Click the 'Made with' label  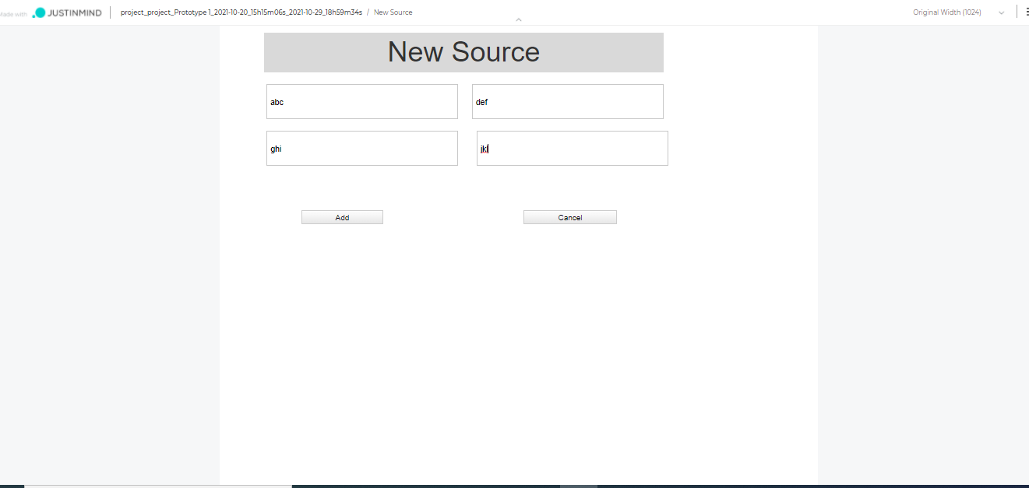tap(14, 13)
